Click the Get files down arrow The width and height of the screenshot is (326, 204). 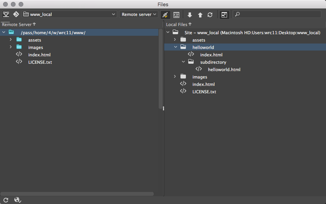tap(190, 15)
